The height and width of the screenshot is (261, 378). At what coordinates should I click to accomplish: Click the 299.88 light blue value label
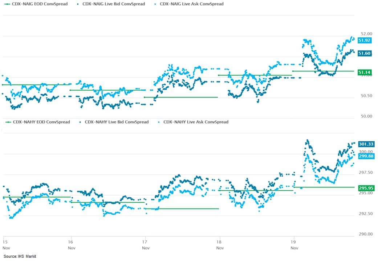tap(366, 156)
